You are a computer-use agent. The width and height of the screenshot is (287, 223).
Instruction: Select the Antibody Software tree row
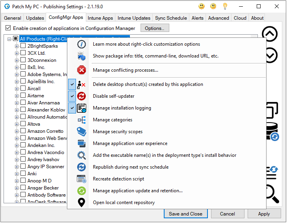coord(46,195)
